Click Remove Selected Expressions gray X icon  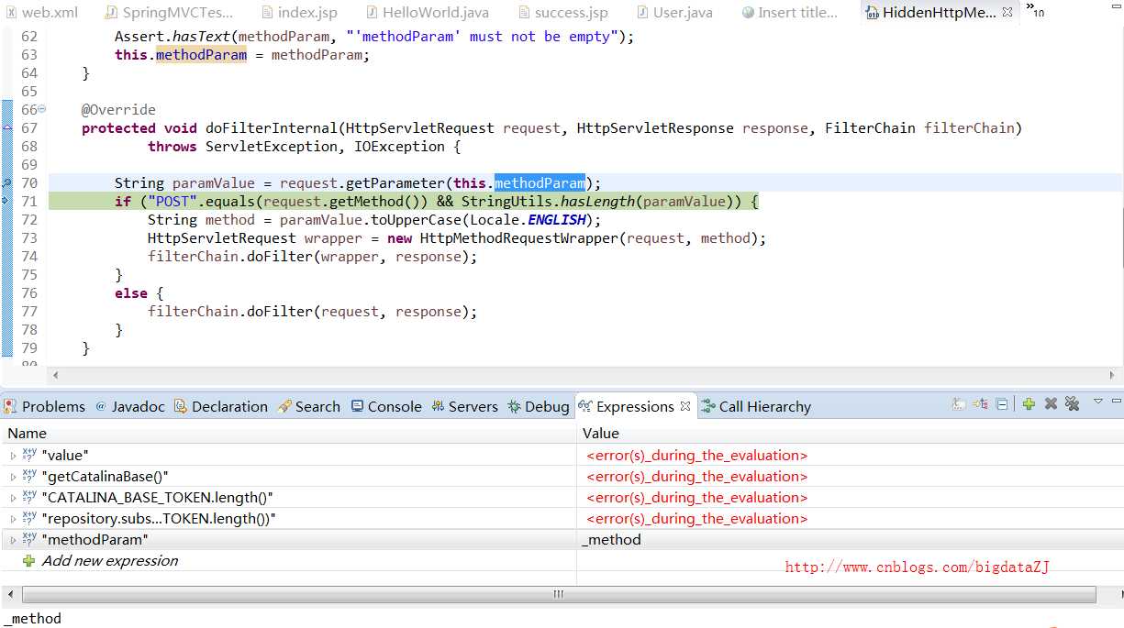pos(1051,404)
